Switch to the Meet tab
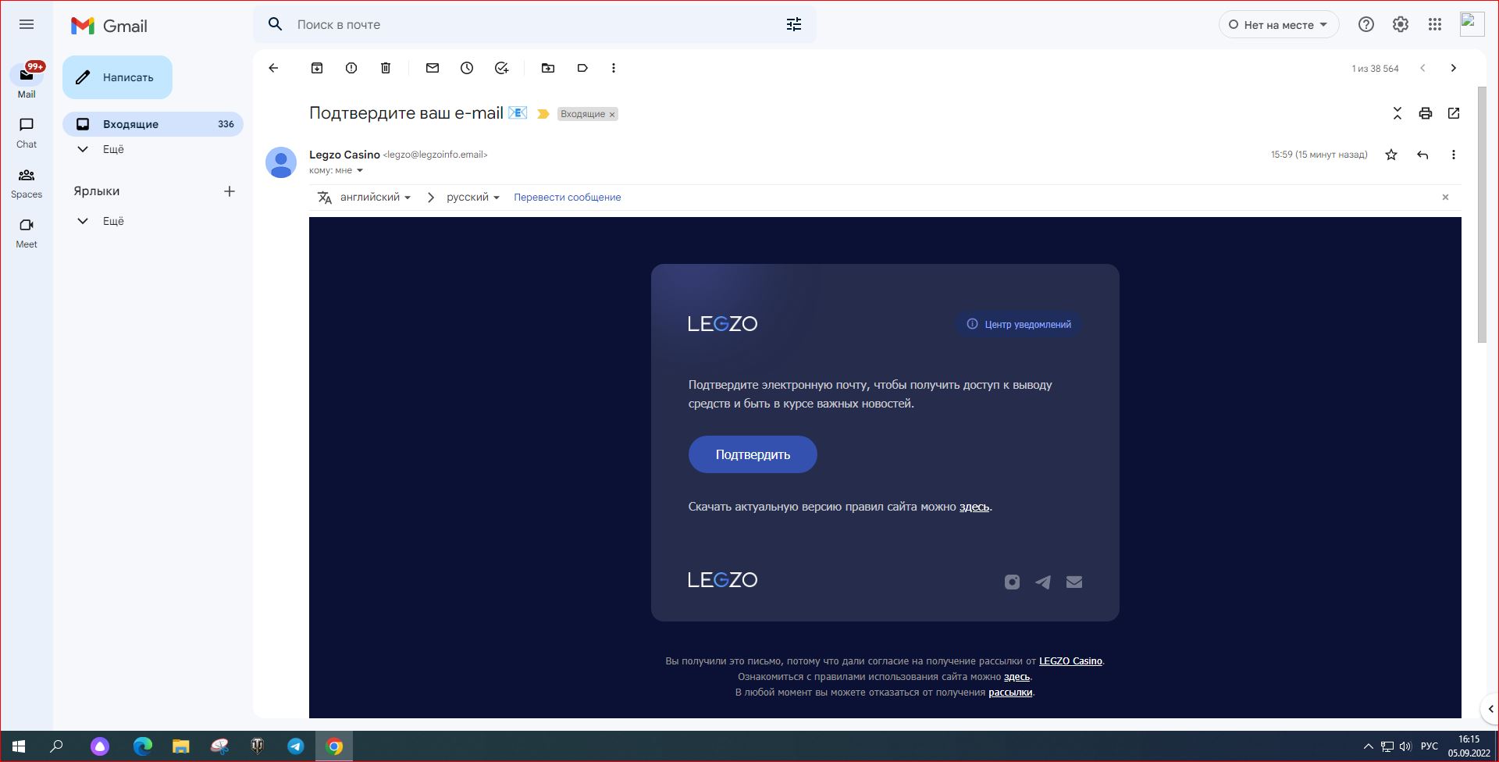The height and width of the screenshot is (762, 1499). [27, 233]
